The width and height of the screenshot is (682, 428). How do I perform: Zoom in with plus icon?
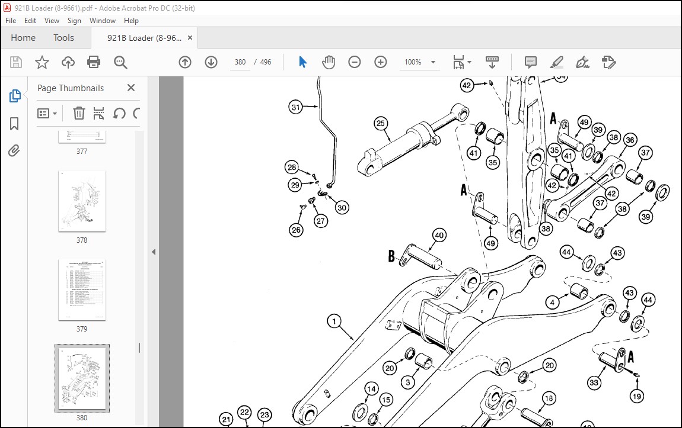coord(381,62)
